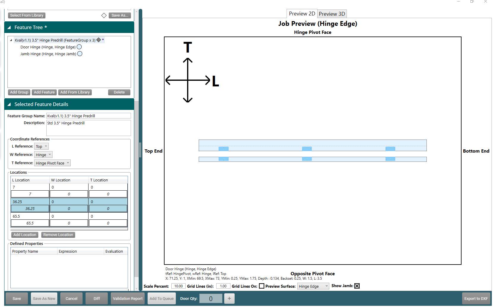This screenshot has height=307, width=493.
Task: Click the Cancel button
Action: pyautogui.click(x=72, y=299)
